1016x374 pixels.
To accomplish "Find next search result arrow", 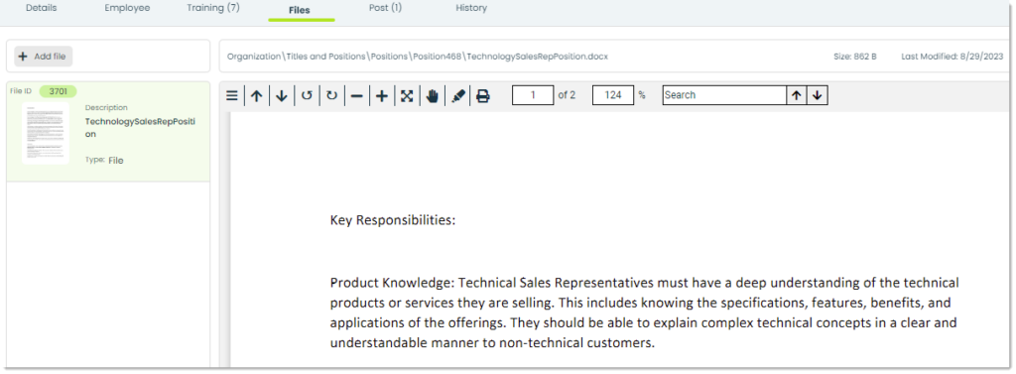I will tap(818, 95).
